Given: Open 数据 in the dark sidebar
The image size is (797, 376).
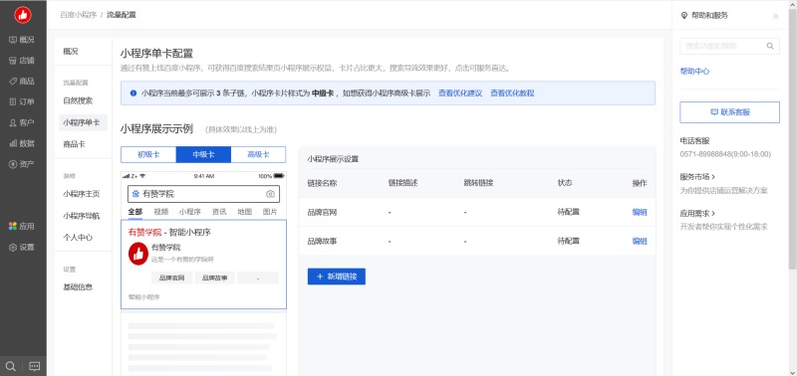Looking at the screenshot, I should pyautogui.click(x=23, y=143).
